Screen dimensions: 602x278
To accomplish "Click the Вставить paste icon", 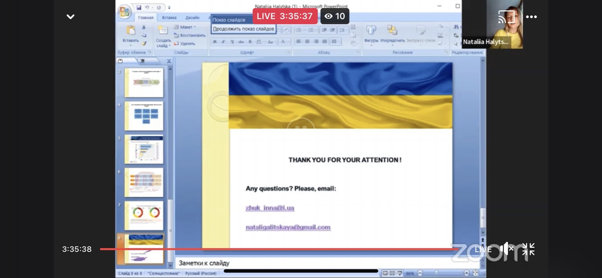I will tap(130, 32).
